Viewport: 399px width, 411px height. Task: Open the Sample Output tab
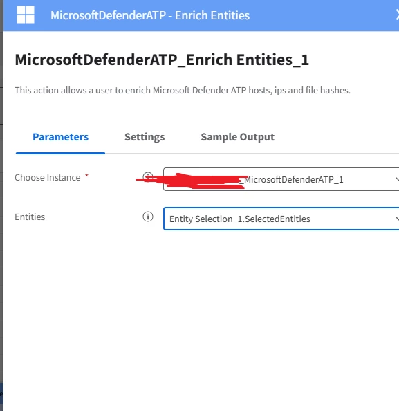point(238,137)
